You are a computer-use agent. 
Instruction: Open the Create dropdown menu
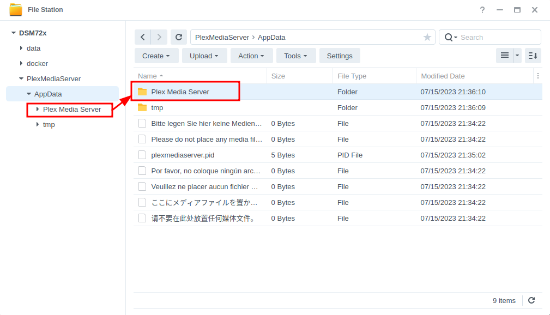pos(156,56)
